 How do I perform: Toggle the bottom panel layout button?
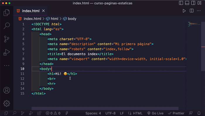(x=187, y=3)
